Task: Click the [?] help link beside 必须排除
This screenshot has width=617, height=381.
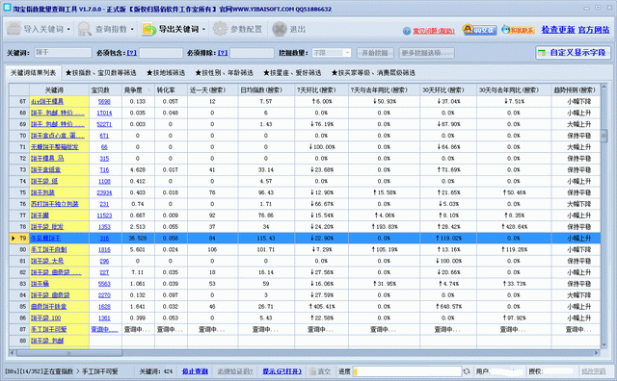Action: 223,53
